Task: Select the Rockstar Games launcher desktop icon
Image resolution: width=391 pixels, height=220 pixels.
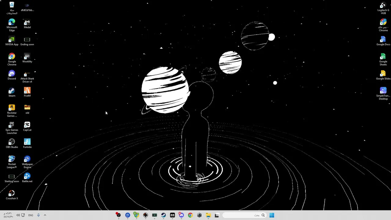Action: pos(12,111)
